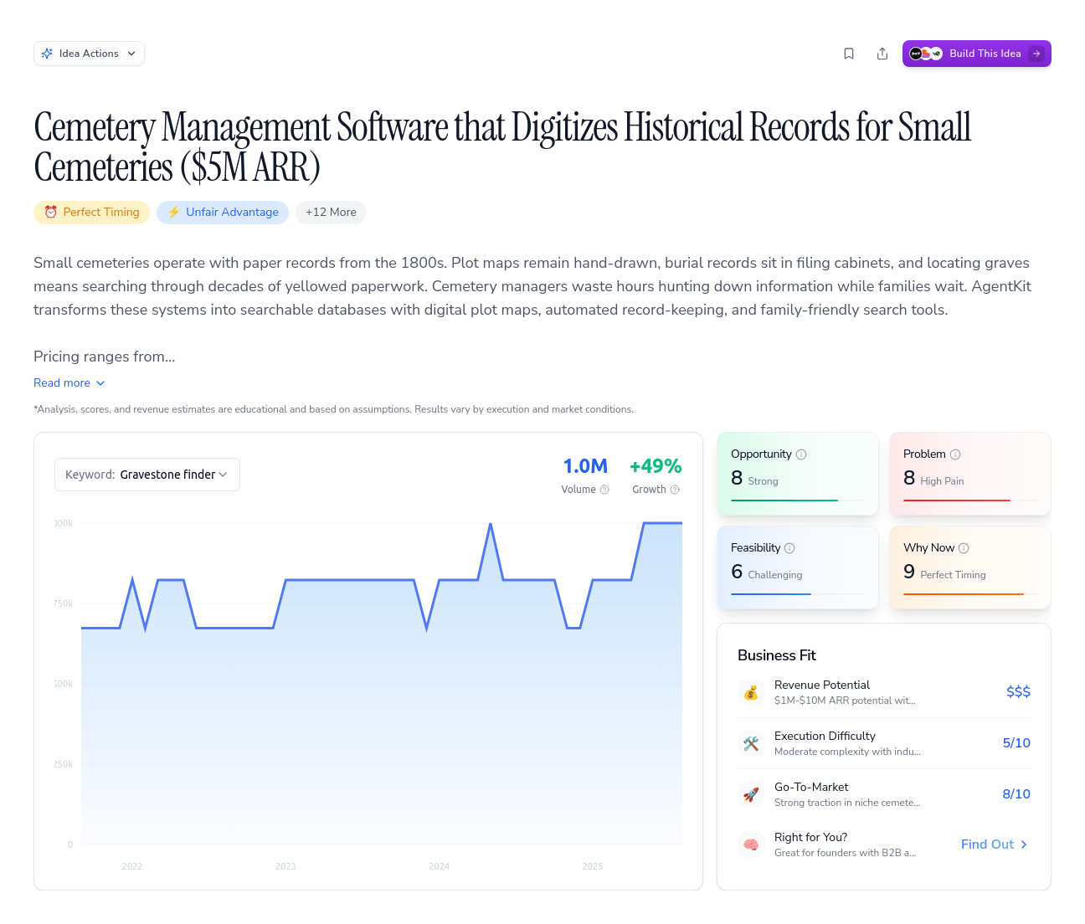The width and height of the screenshot is (1085, 924).
Task: Click the Why Now info icon
Action: pos(964,548)
